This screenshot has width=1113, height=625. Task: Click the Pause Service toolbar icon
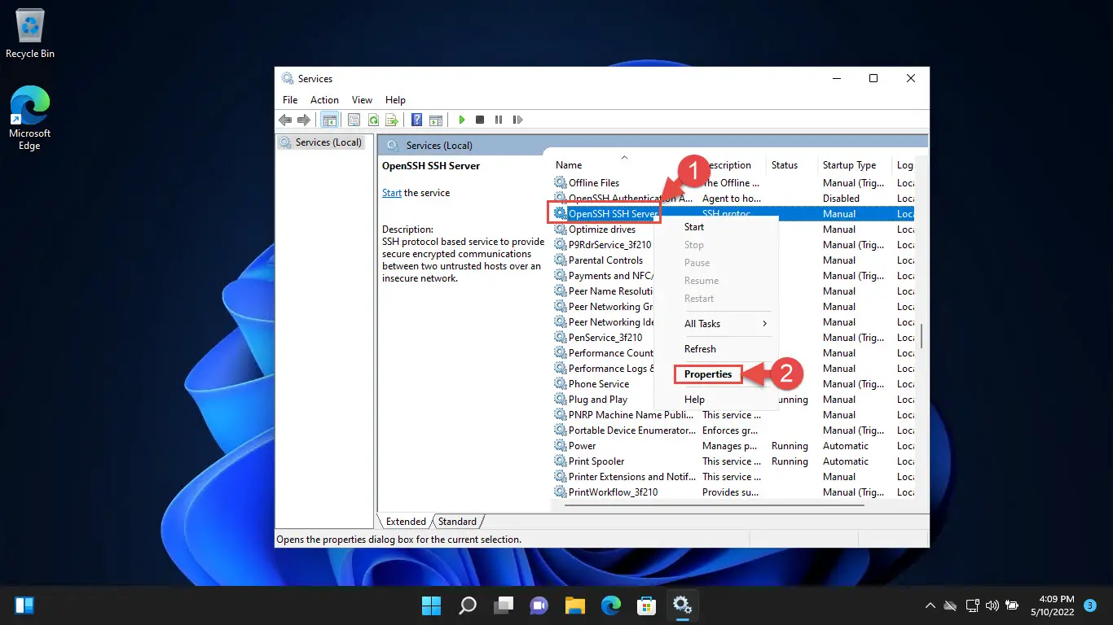[x=499, y=120]
